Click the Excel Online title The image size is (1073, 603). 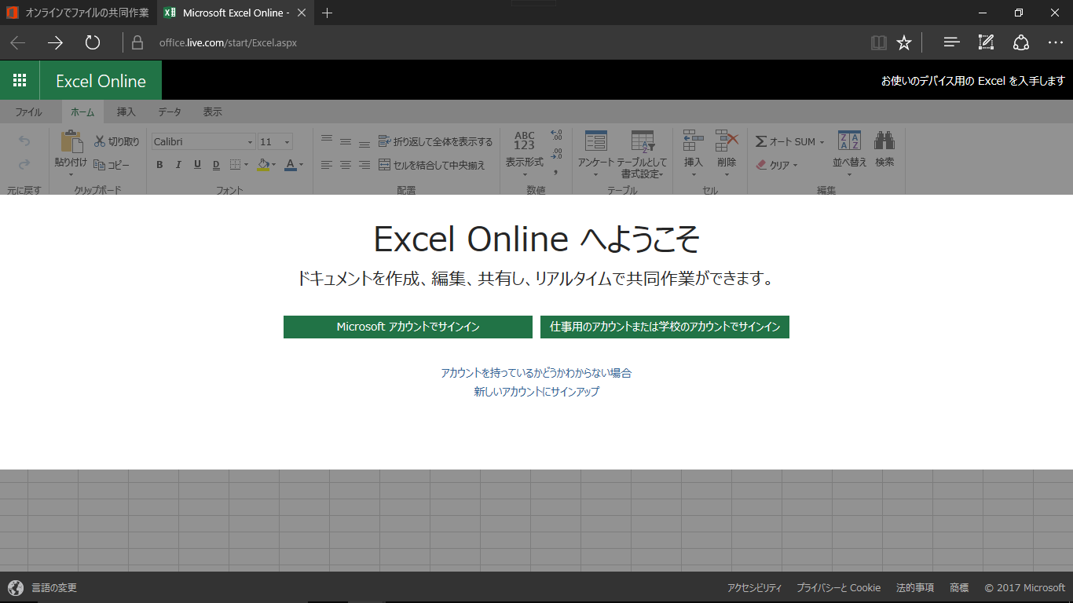(x=101, y=81)
